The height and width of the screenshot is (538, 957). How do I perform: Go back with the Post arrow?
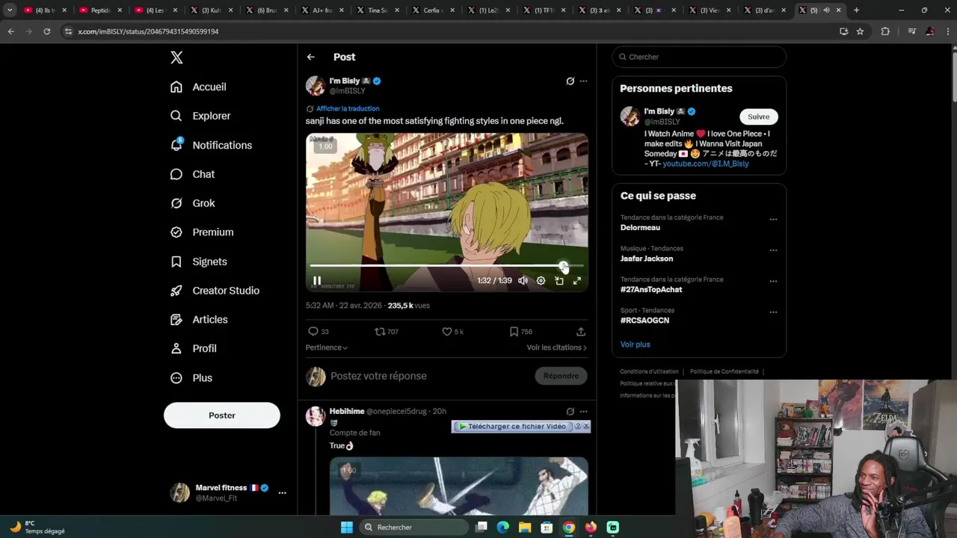coord(311,57)
